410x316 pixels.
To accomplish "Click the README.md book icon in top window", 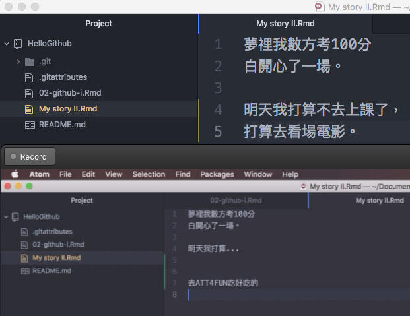I will (x=30, y=125).
